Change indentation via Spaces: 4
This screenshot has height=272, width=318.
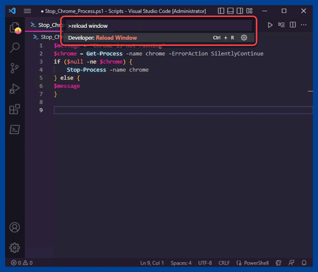181,263
